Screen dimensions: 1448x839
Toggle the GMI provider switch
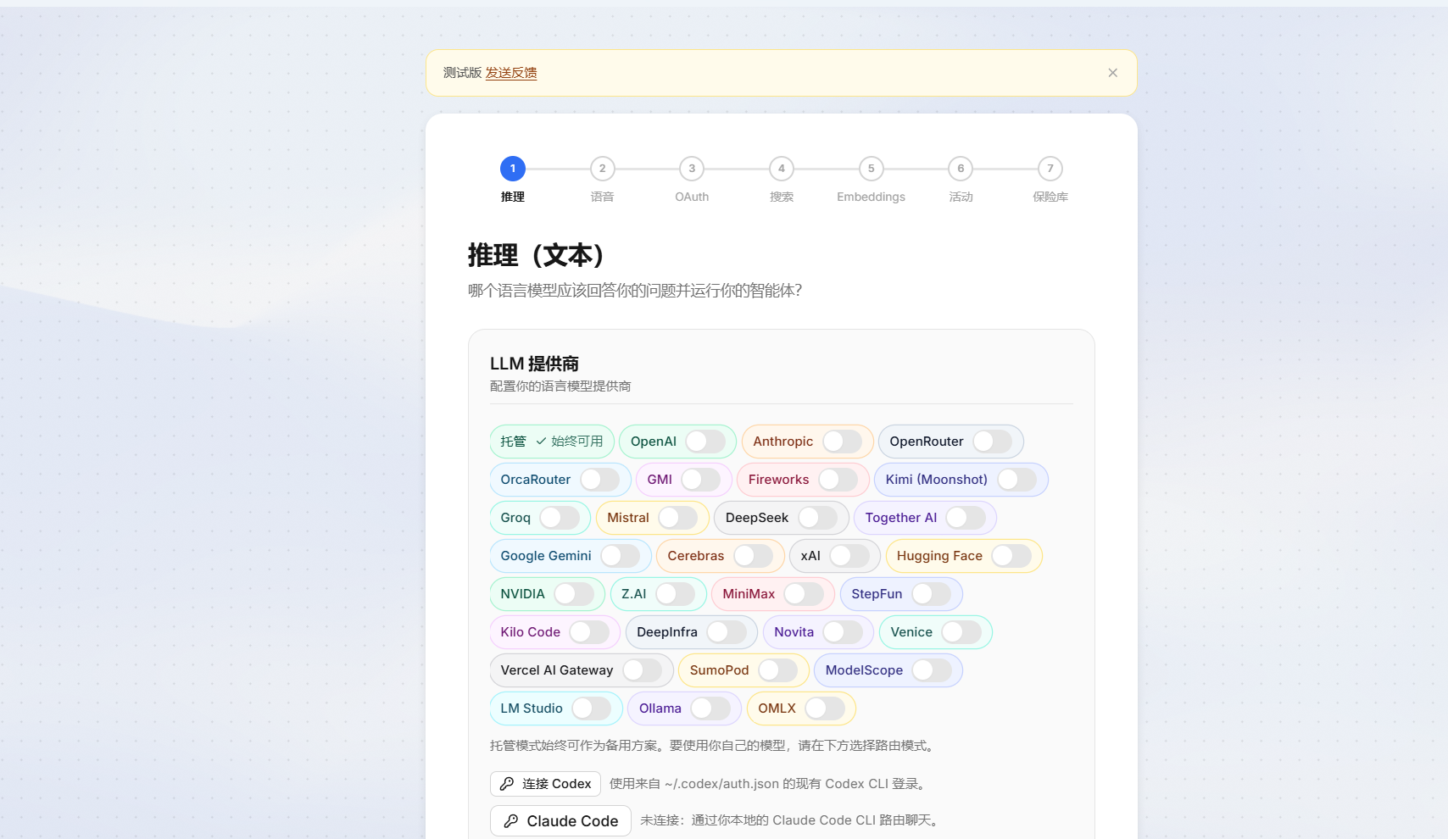tap(701, 480)
